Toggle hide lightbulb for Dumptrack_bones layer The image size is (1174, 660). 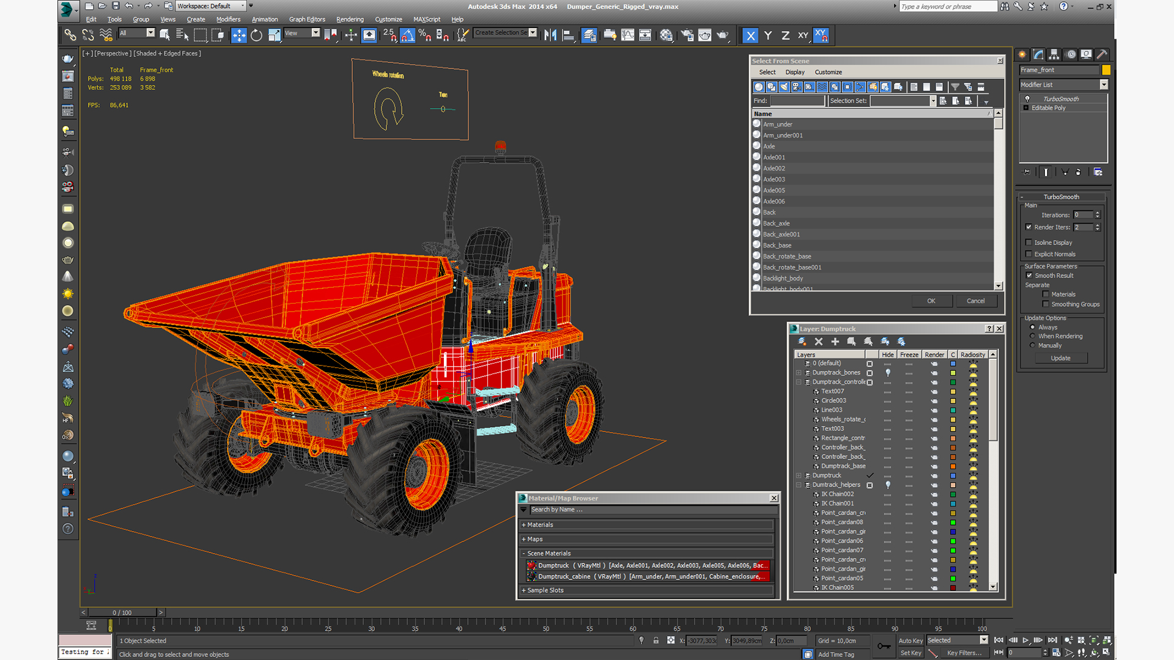point(888,373)
